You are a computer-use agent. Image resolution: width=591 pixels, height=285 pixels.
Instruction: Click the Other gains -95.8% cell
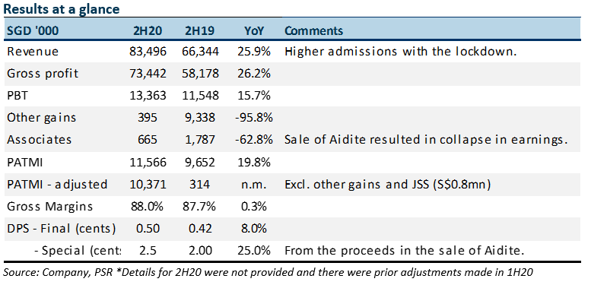[x=253, y=118]
